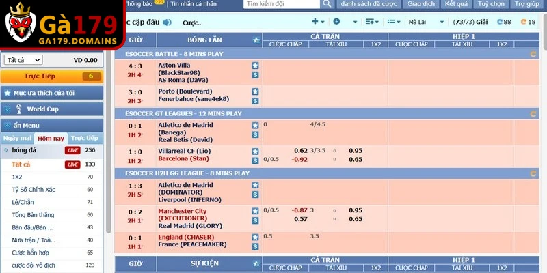
Task: Favorite star for England vs France
Action: 255,237
